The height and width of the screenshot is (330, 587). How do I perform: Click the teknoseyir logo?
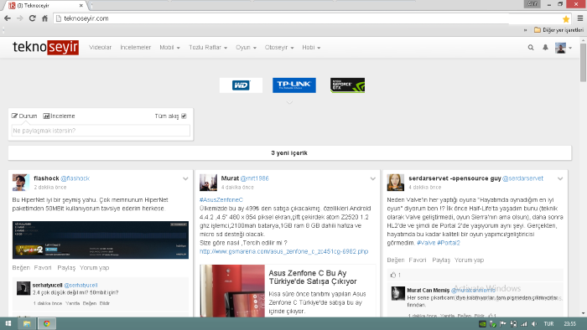45,48
